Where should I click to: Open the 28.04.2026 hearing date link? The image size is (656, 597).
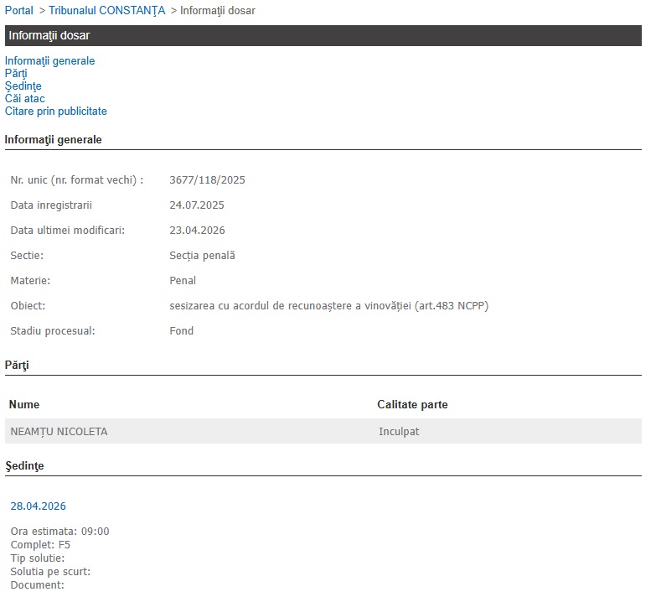pyautogui.click(x=38, y=506)
